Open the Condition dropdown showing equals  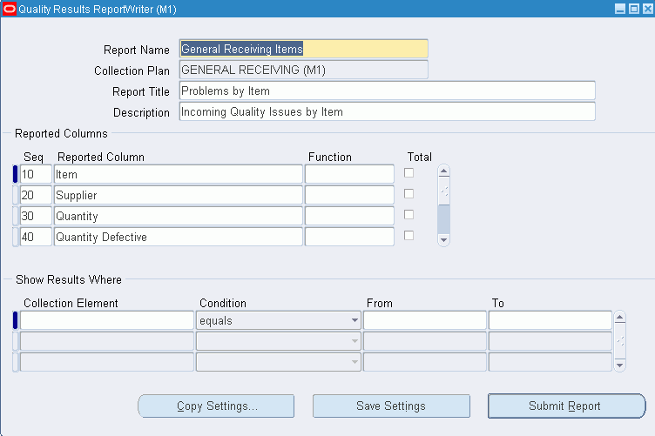click(x=279, y=320)
